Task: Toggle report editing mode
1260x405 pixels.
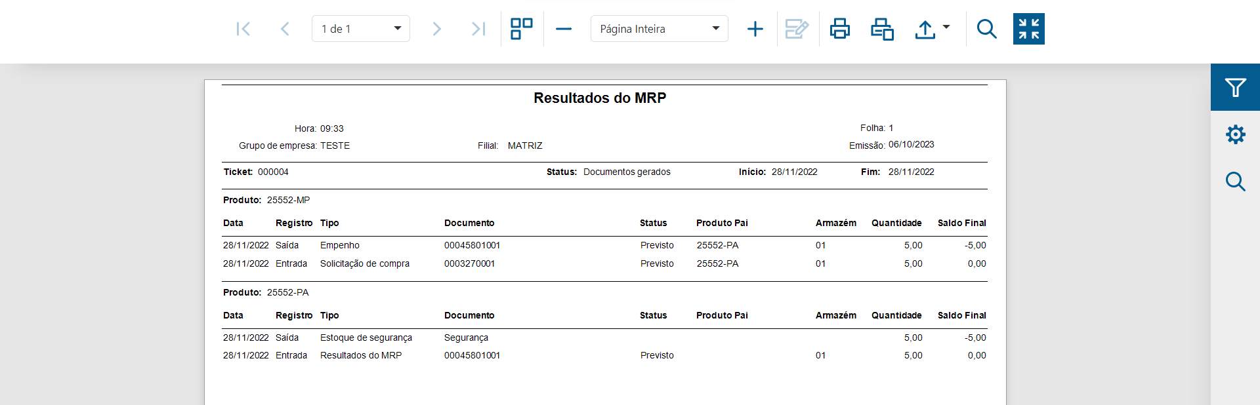Action: (797, 29)
